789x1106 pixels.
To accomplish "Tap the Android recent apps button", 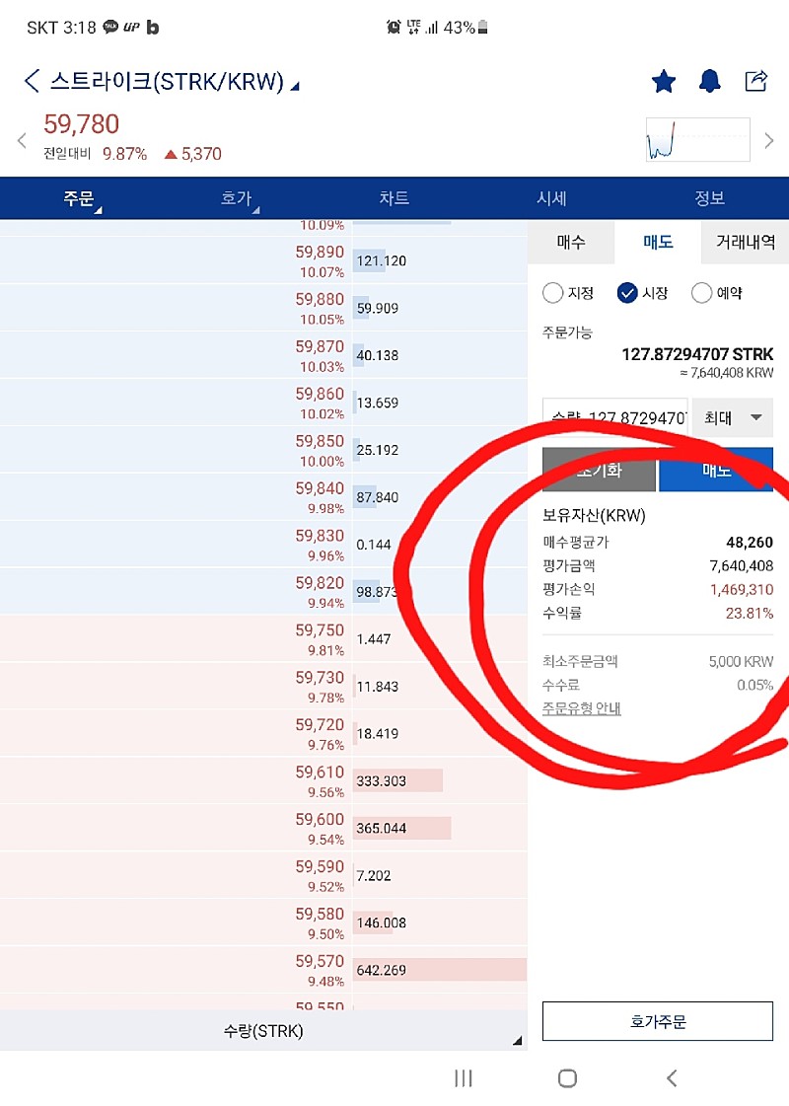I will click(x=464, y=1077).
